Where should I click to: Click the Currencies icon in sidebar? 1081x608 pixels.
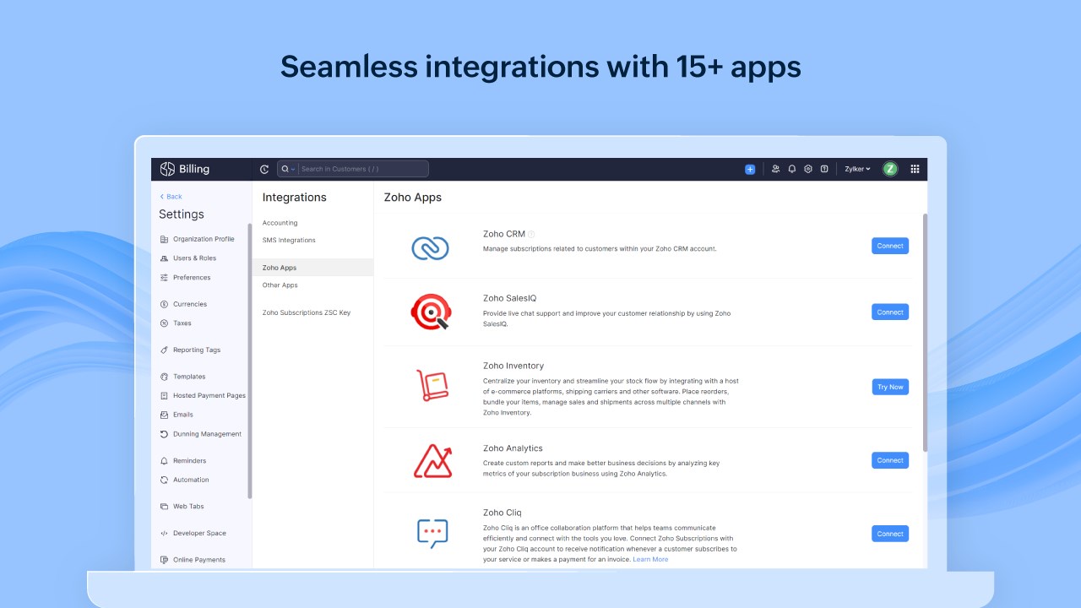pyautogui.click(x=164, y=304)
